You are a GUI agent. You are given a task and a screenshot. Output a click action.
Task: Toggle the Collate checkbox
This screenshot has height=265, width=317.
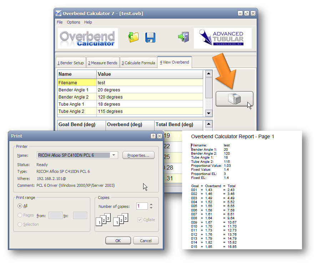pos(140,220)
